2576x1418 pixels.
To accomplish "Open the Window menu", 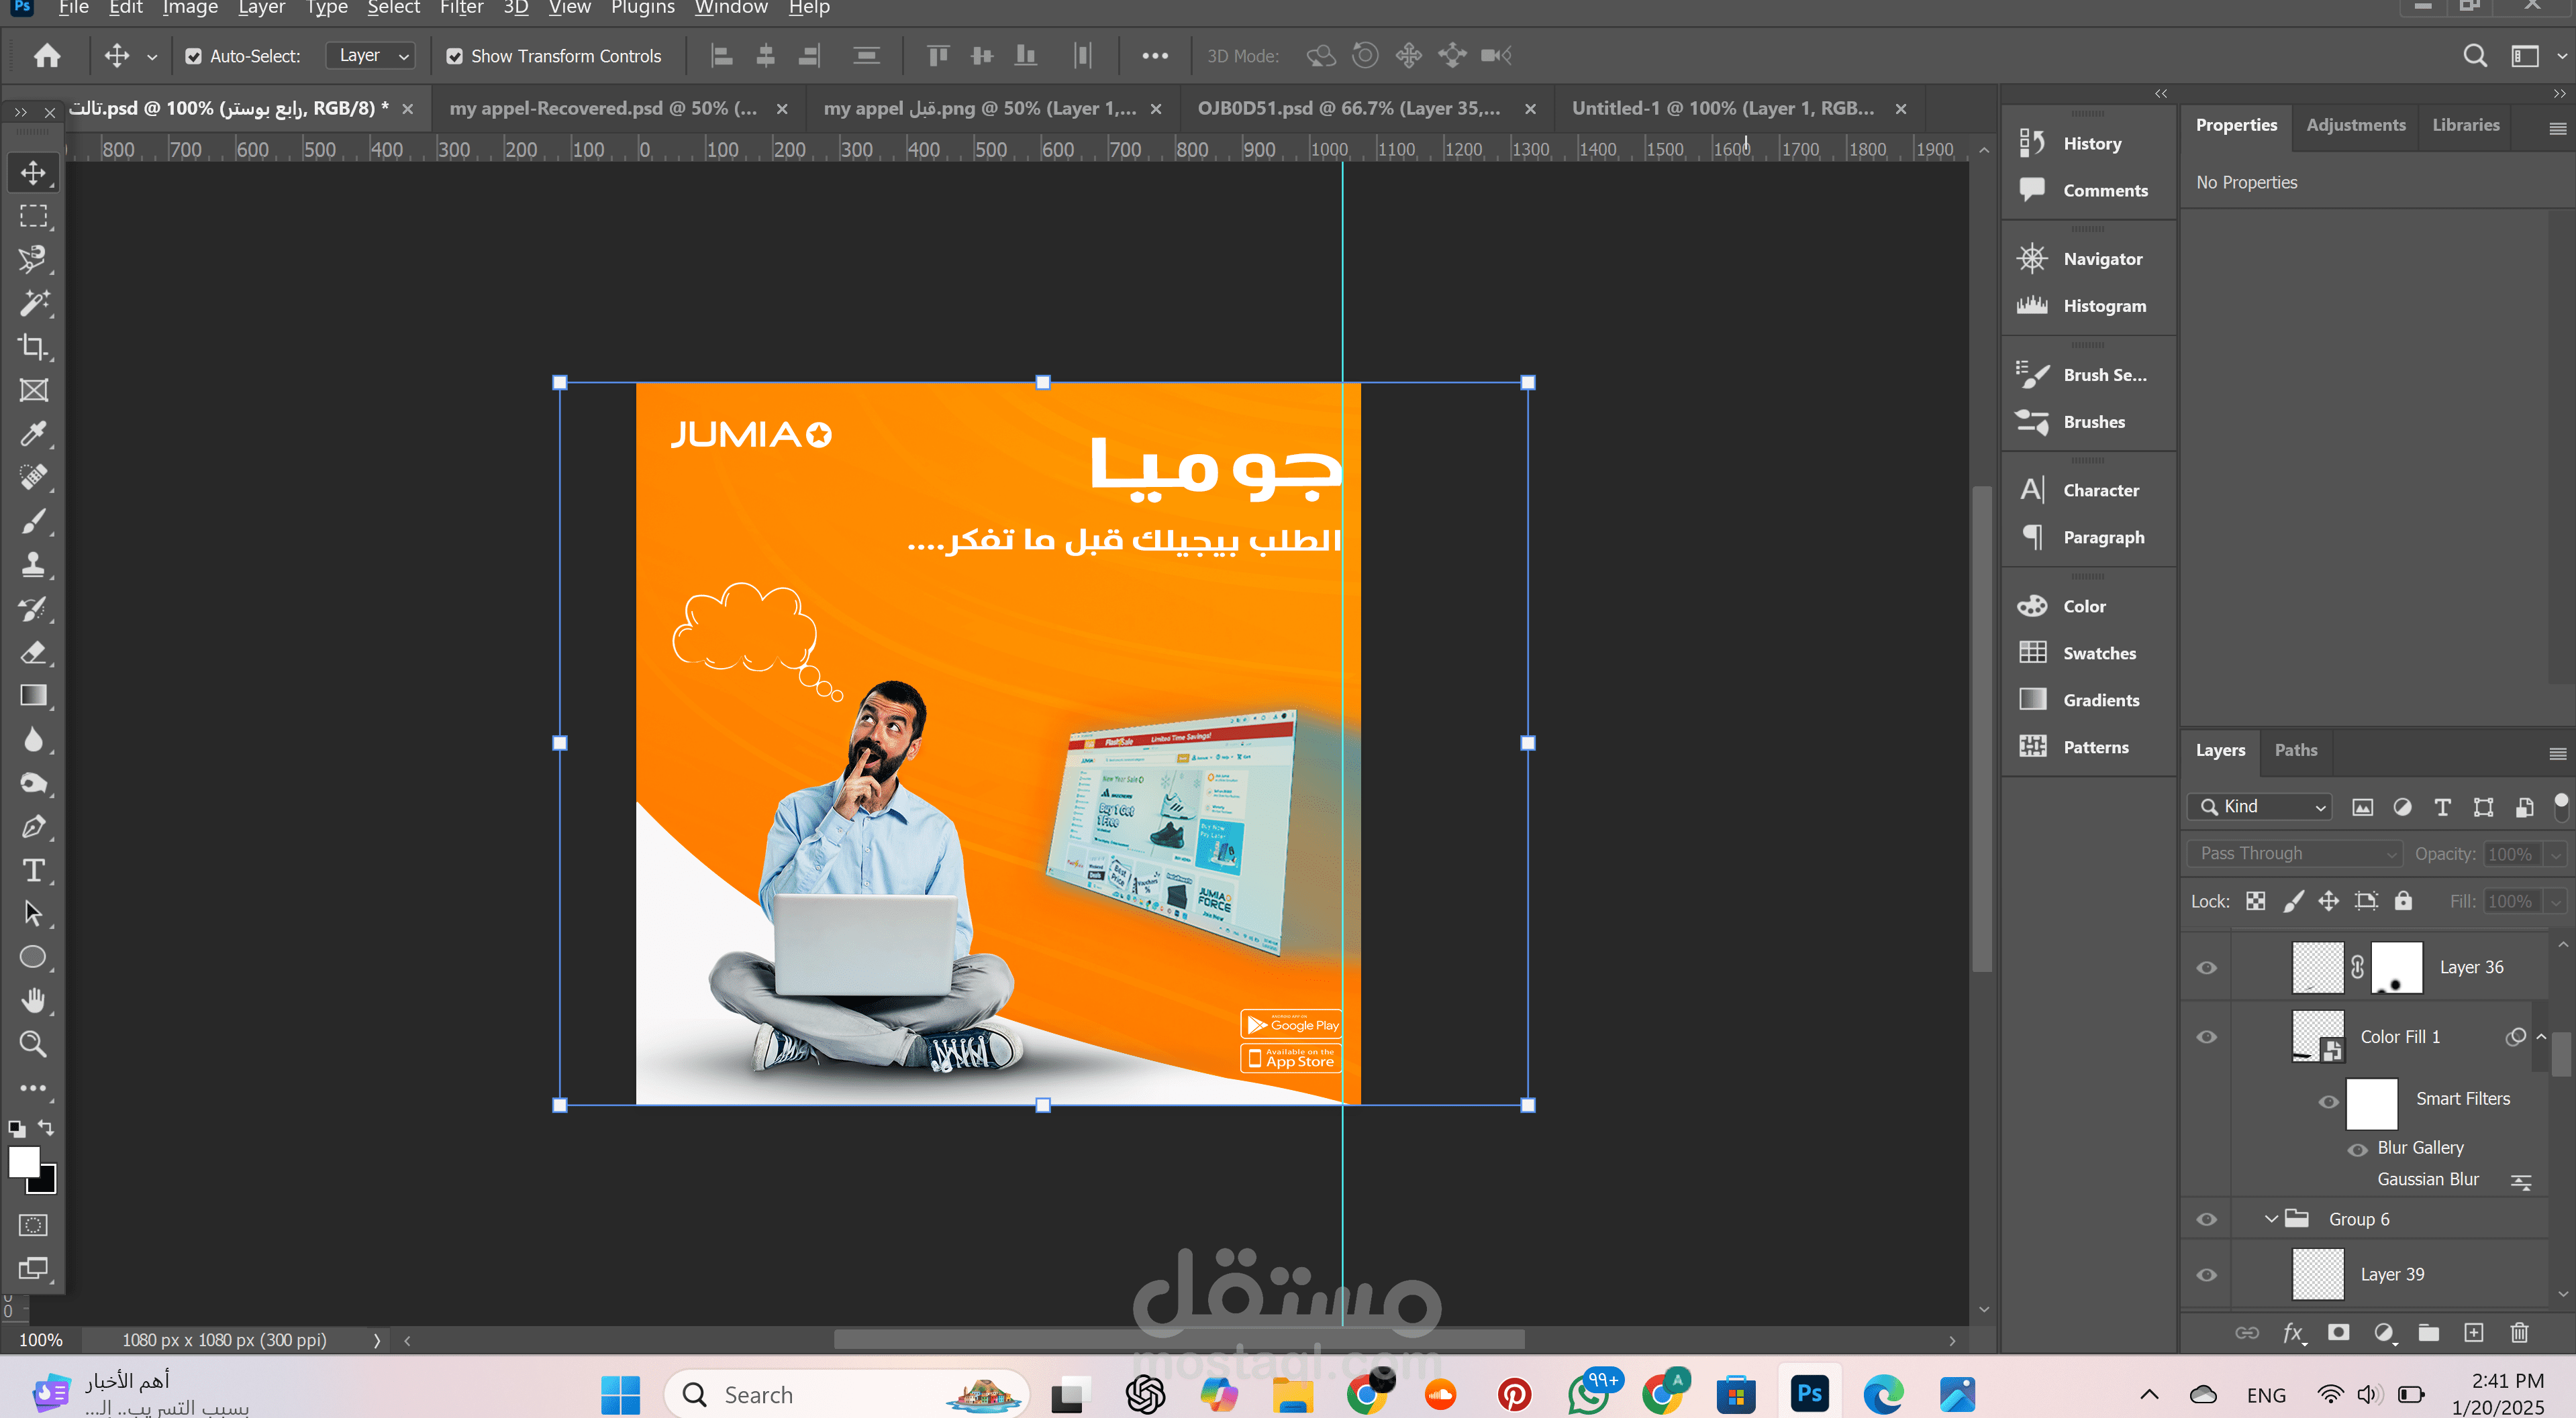I will pyautogui.click(x=731, y=8).
